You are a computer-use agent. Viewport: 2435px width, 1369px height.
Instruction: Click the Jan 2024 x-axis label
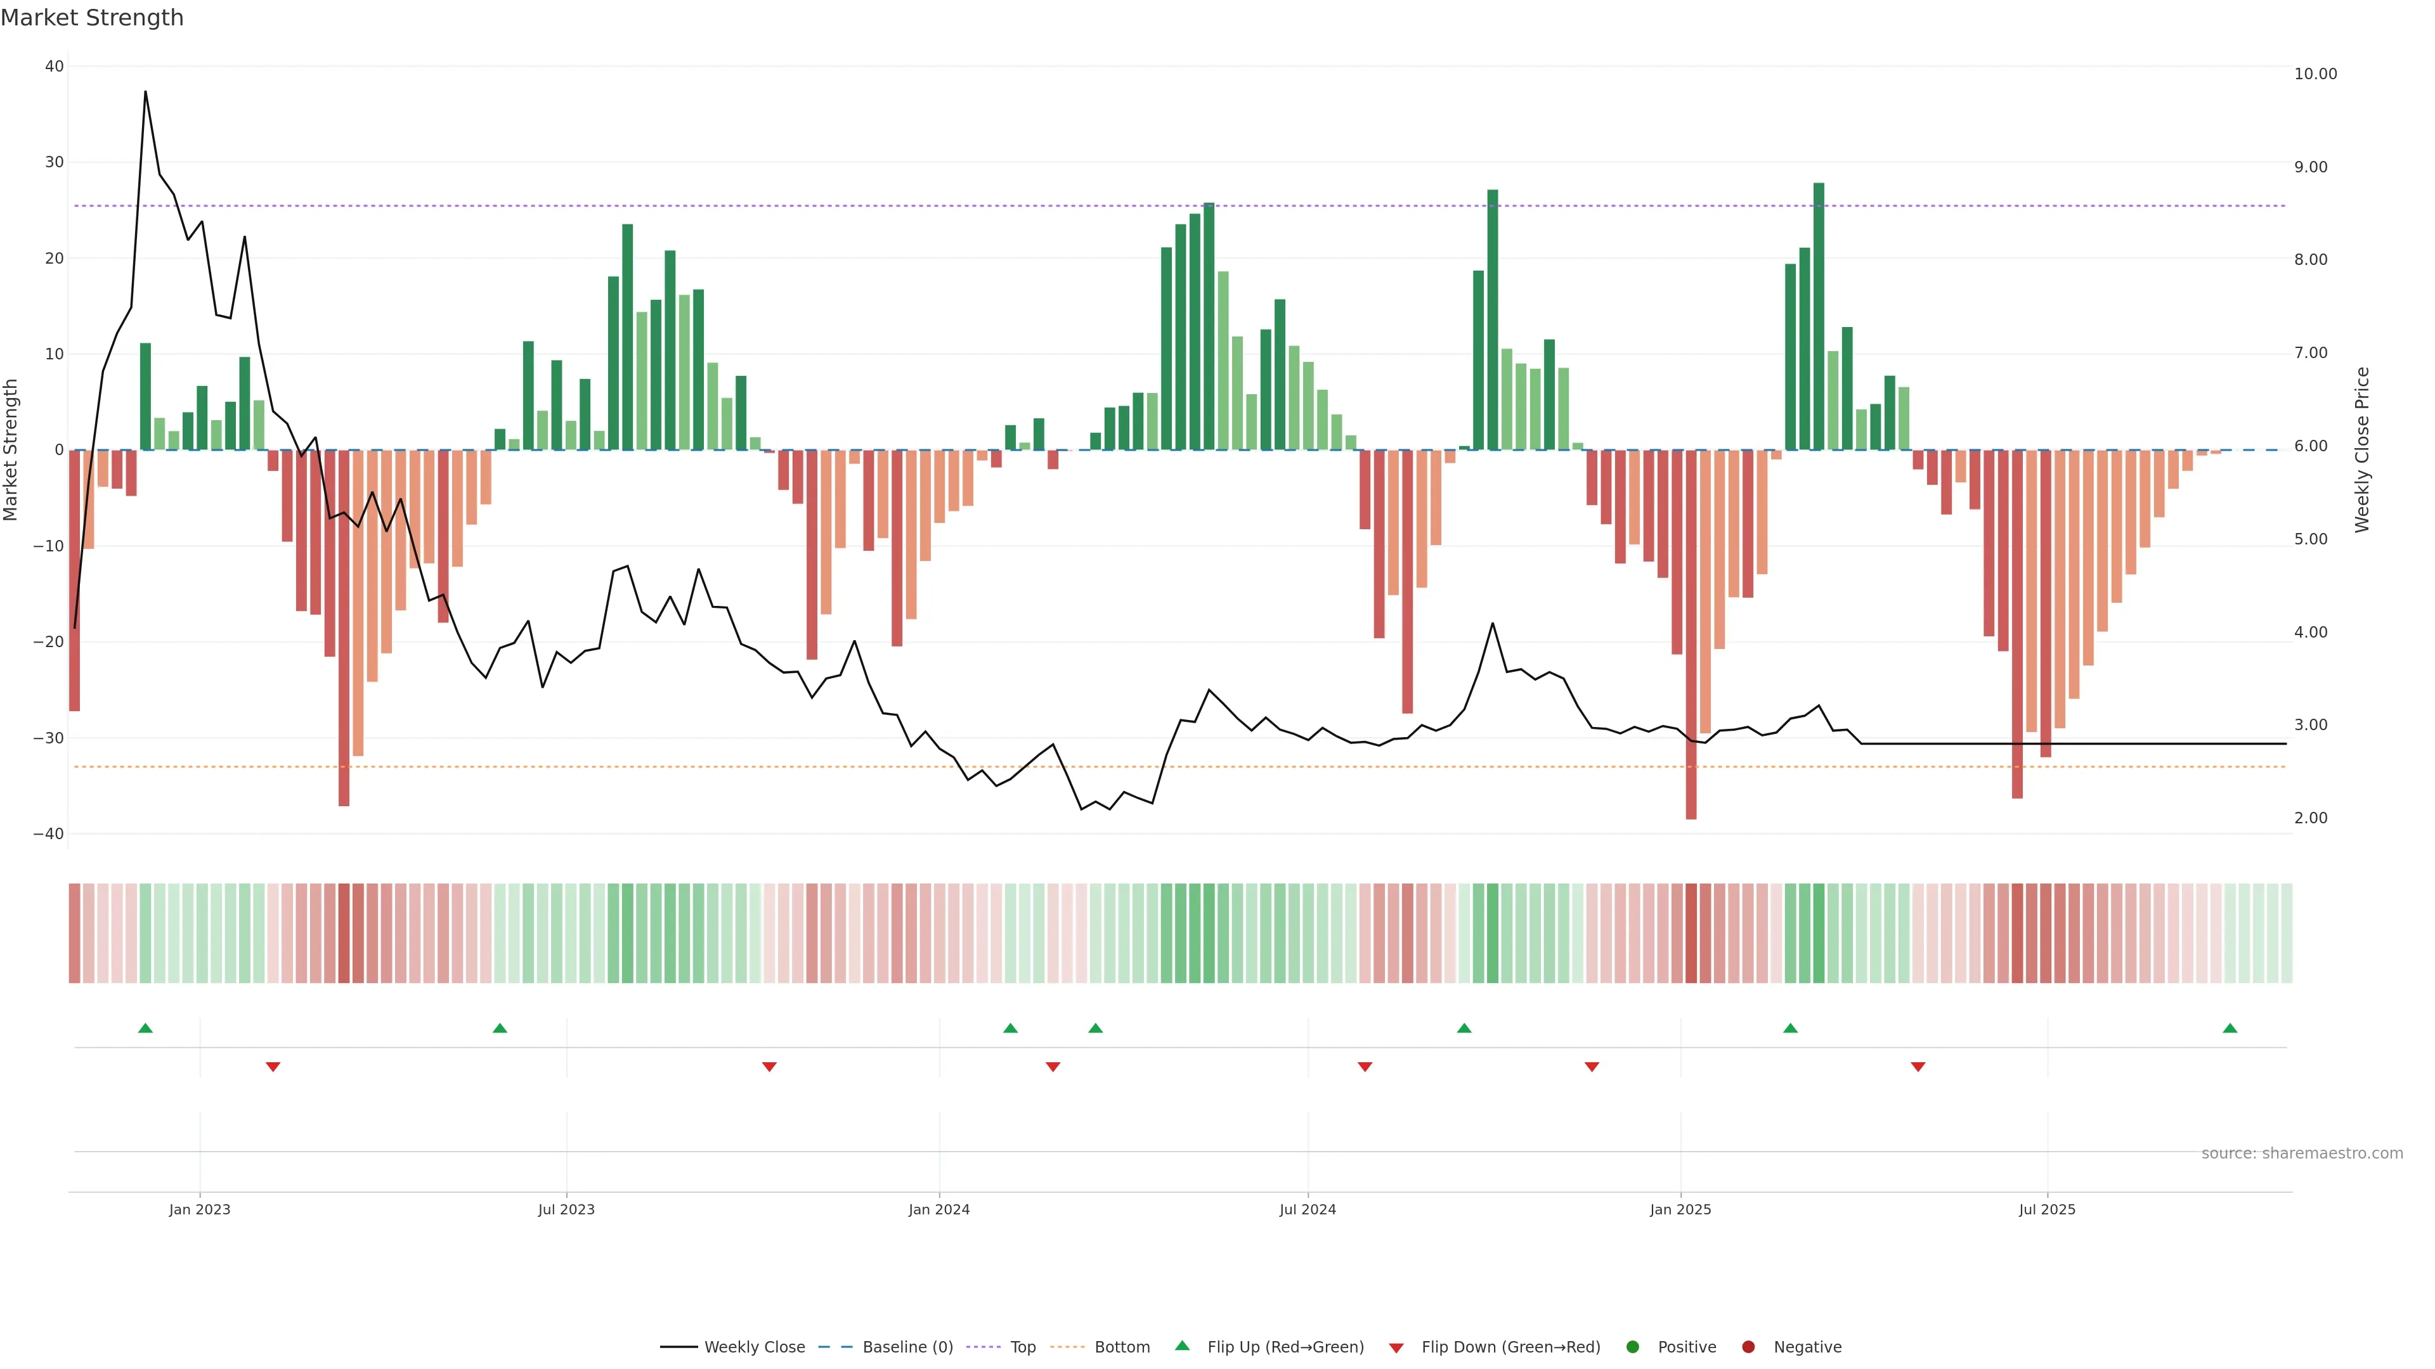[938, 1209]
